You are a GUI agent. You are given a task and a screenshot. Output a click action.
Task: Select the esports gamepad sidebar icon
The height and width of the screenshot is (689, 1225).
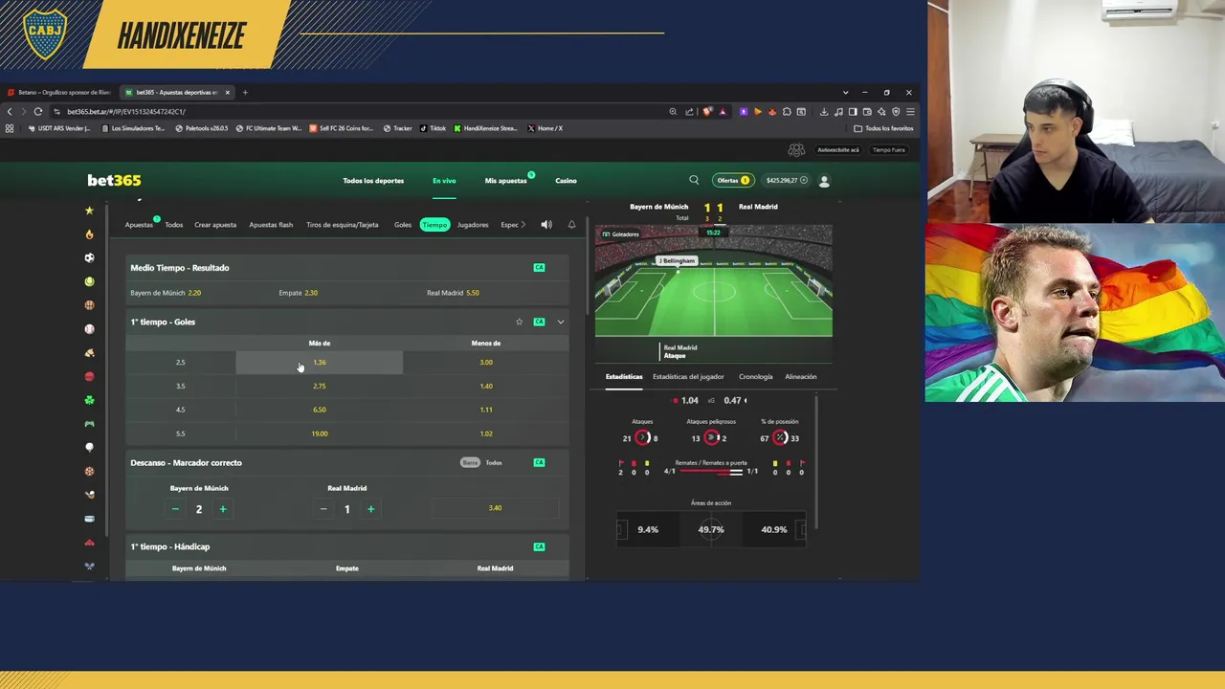pos(89,424)
